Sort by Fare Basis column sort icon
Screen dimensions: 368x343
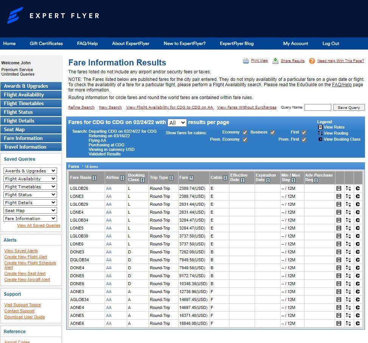coord(94,178)
